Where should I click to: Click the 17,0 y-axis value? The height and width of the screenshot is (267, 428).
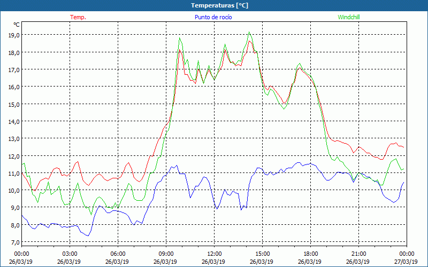coord(14,70)
